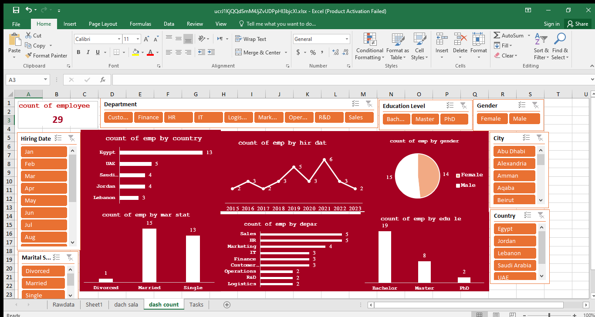Viewport: 595px width, 317px height.
Task: Click the Format Painter brush icon
Action: (28, 55)
